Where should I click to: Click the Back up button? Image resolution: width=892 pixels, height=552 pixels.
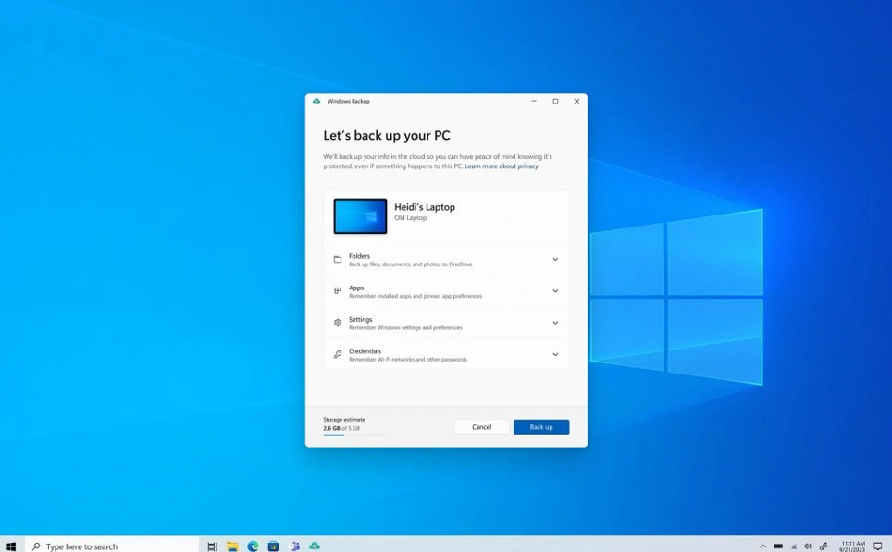tap(541, 427)
